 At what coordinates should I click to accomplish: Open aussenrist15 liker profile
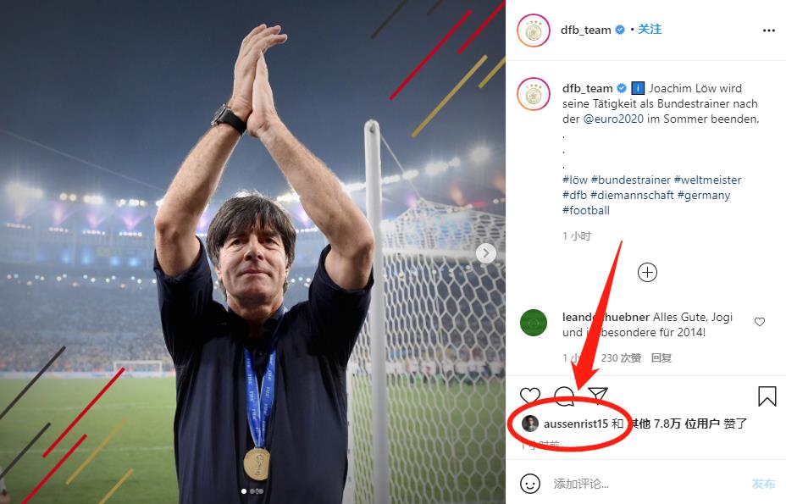(x=575, y=424)
